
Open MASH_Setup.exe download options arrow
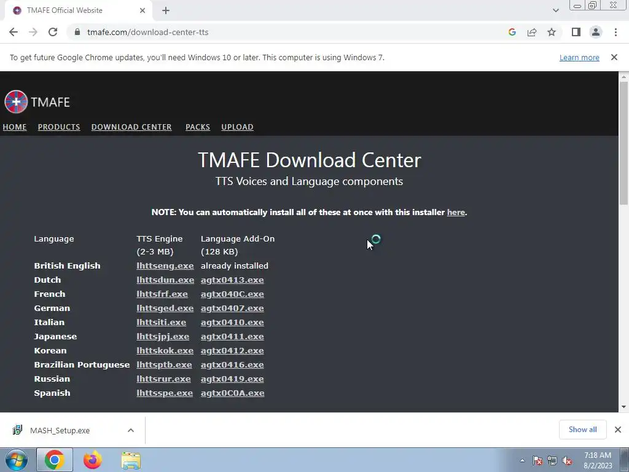[131, 430]
